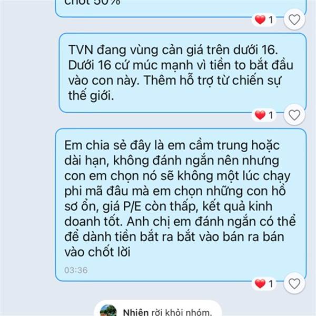Click the 03:36 timestamp
Viewport: 316px width, 316px height.
pyautogui.click(x=76, y=270)
